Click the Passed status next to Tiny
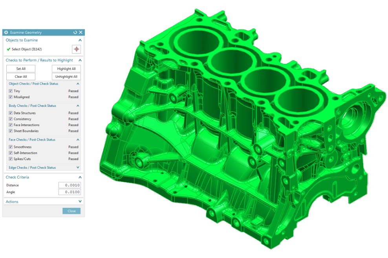Image resolution: width=388 pixels, height=258 pixels. [x=73, y=91]
